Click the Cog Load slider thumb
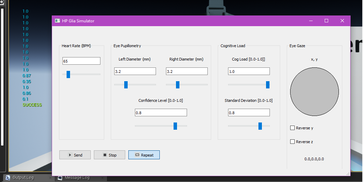The width and height of the screenshot is (363, 182). click(268, 85)
